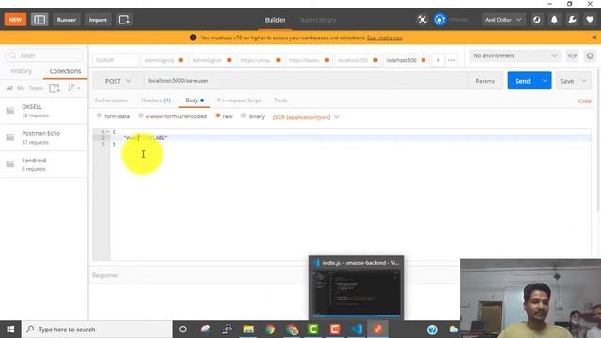Select the active localhost:500 request tab
This screenshot has width=601, height=338.
pyautogui.click(x=406, y=60)
